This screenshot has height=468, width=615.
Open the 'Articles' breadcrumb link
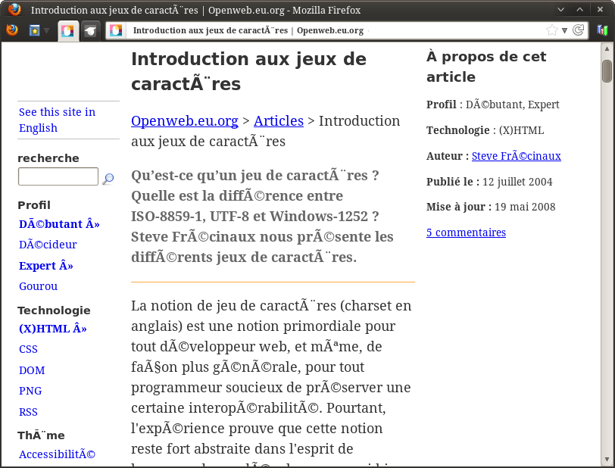[278, 121]
